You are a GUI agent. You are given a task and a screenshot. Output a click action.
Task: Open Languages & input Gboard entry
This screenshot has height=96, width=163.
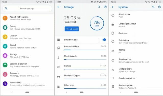[x=136, y=25]
